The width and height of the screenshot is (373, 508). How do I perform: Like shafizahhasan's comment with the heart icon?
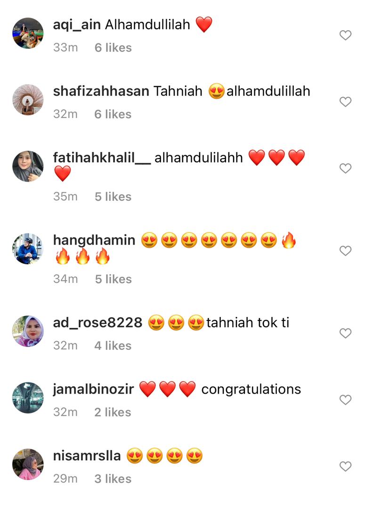click(x=345, y=102)
